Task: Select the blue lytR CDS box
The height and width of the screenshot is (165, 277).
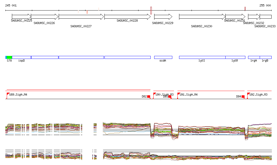Action: click(235, 57)
